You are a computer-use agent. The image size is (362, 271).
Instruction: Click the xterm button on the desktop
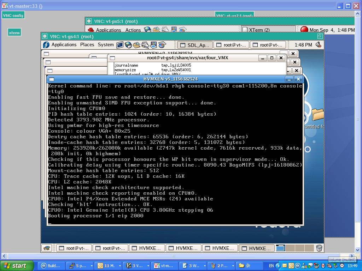pos(14,33)
